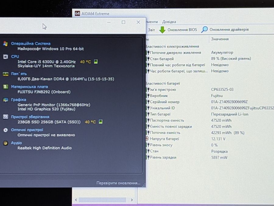Viewport: 274px width, 206px height.
Task: Open the Пам'ять section link
Action: [x=19, y=74]
